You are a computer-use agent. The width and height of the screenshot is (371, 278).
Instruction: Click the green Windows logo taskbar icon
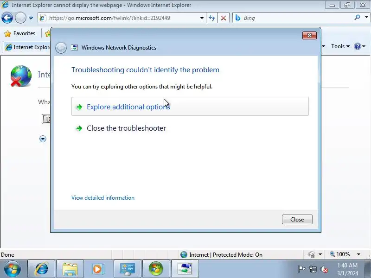(x=156, y=269)
